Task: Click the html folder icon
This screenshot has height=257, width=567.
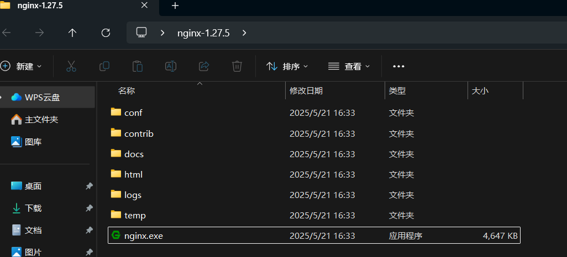Action: (x=116, y=174)
